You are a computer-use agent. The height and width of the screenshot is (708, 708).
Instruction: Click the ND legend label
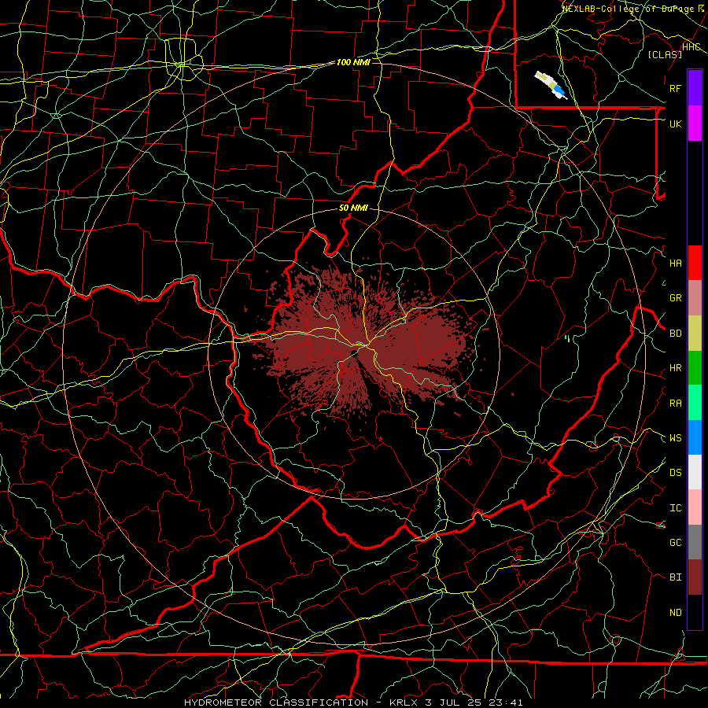coord(675,613)
